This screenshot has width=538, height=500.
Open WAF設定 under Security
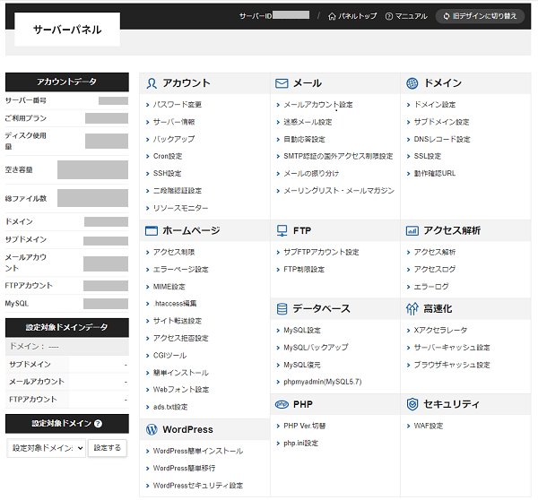428,426
